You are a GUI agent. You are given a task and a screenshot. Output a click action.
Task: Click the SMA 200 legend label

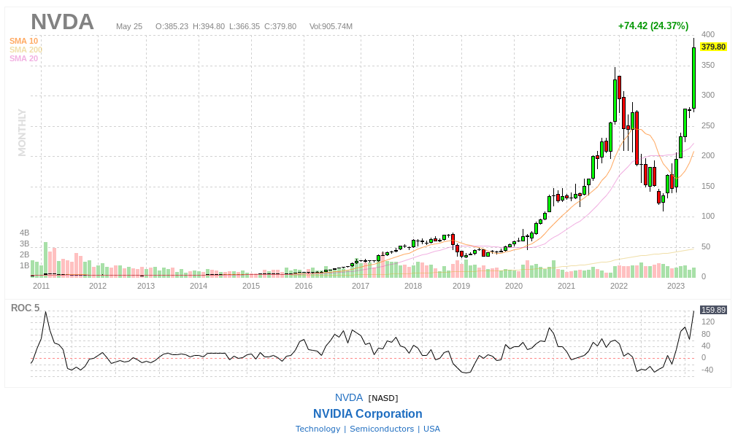coord(26,50)
